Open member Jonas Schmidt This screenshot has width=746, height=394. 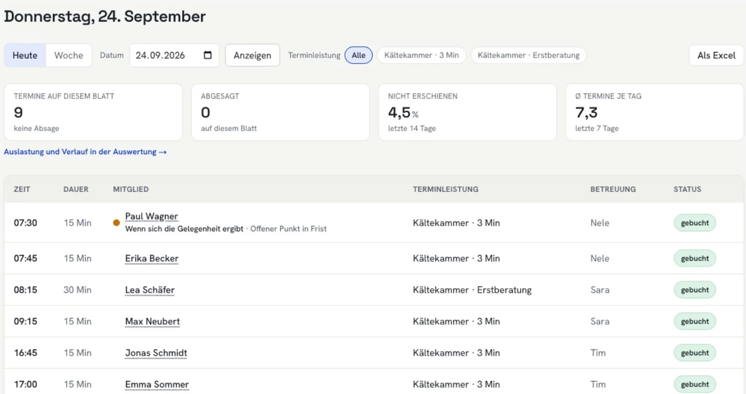pos(156,352)
